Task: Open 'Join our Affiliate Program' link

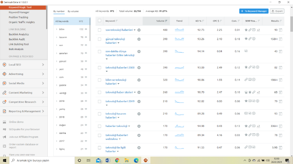Action: click(24, 137)
